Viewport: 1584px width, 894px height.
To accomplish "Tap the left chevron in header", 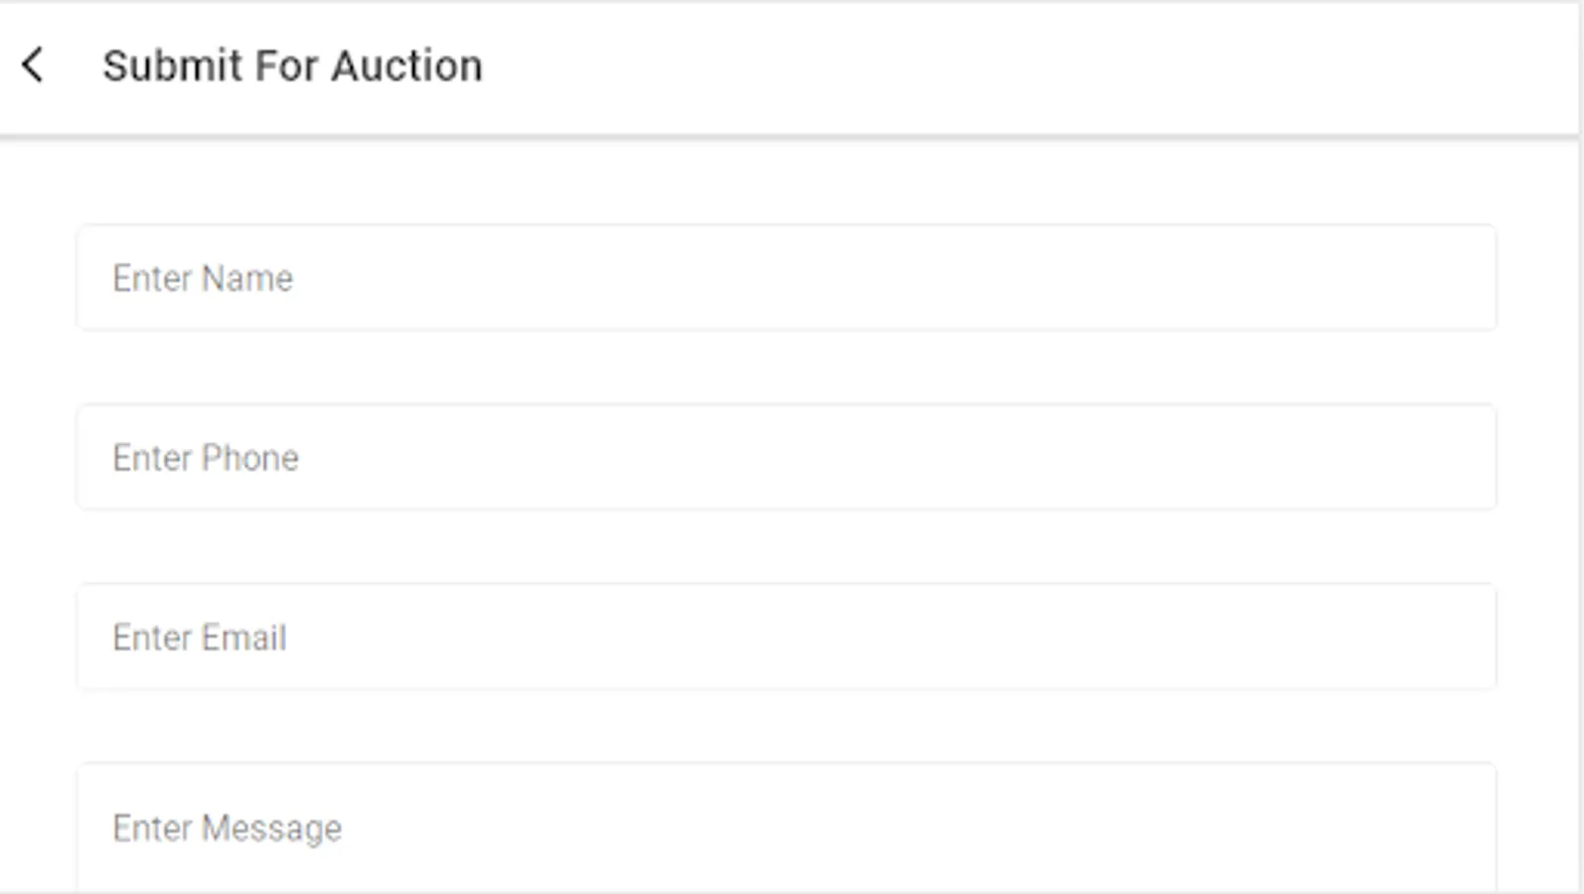I will 33,66.
